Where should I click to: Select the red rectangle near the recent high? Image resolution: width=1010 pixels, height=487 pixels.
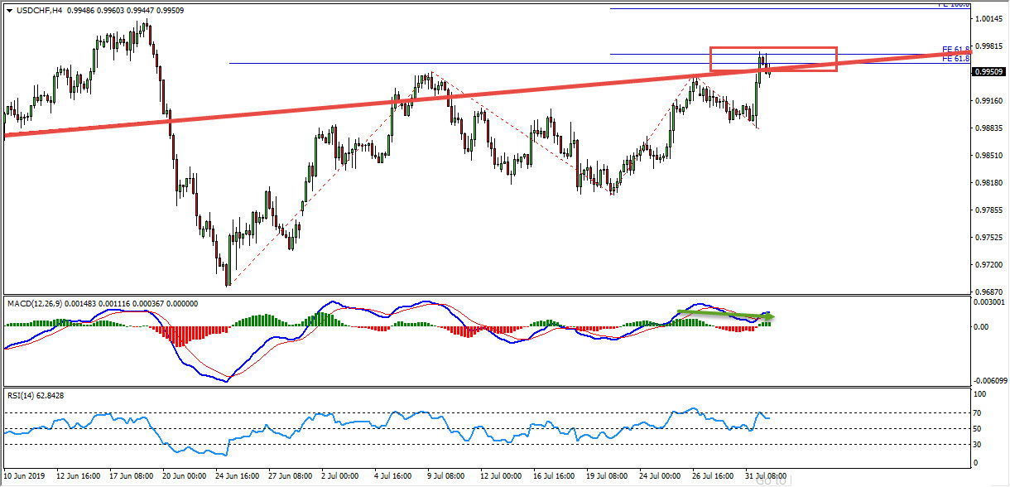point(773,48)
